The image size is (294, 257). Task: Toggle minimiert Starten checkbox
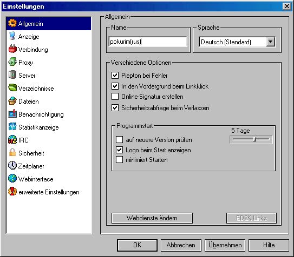coord(119,160)
